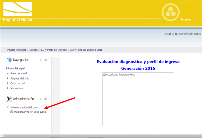Click the horizontal scrollbar left arrow

2,136
